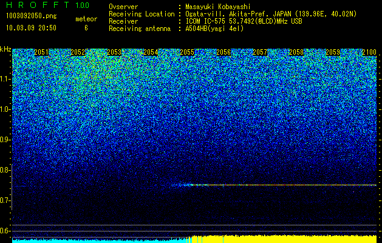Click the 0.7 kHz frequency axis label
This screenshot has width=382, height=243.
tap(5, 200)
